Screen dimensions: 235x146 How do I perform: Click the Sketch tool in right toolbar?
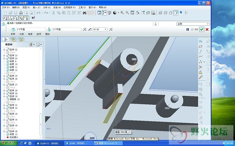click(x=201, y=41)
